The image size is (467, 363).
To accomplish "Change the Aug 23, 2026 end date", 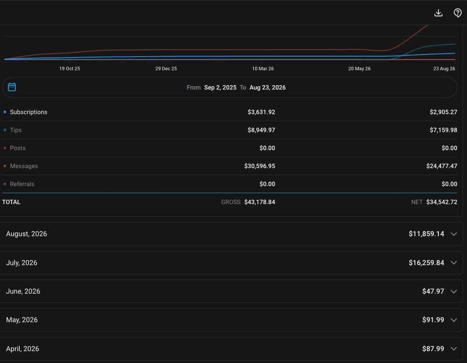I will (267, 87).
